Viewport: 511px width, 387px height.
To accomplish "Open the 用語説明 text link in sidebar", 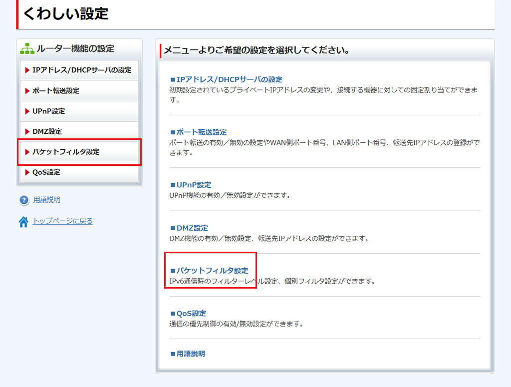I will click(46, 200).
